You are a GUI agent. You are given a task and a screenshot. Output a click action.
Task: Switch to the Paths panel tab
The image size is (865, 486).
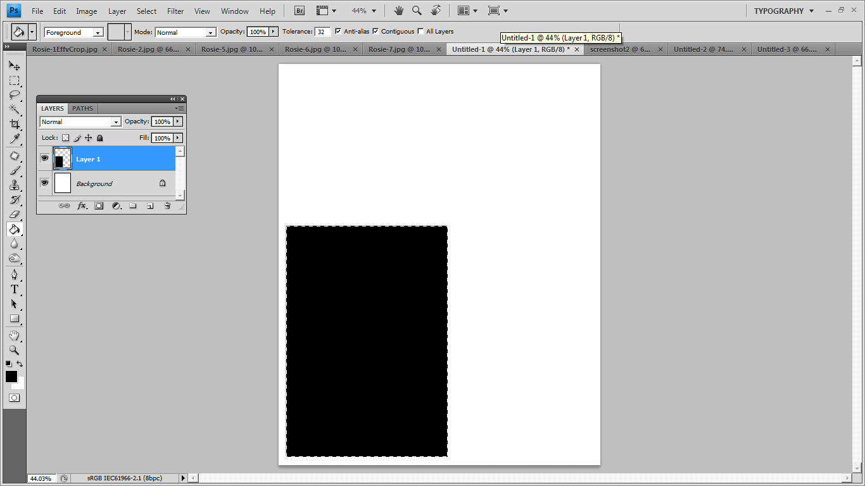(82, 108)
